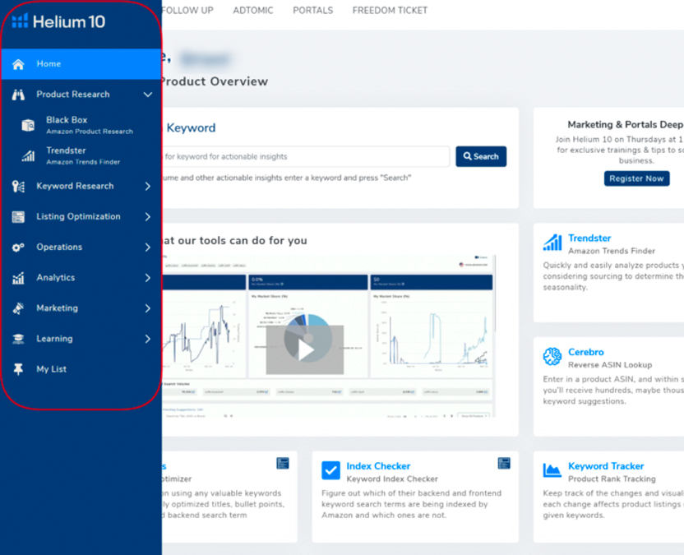Viewport: 684px width, 555px height.
Task: Click the keyword search input field
Action: coord(305,157)
